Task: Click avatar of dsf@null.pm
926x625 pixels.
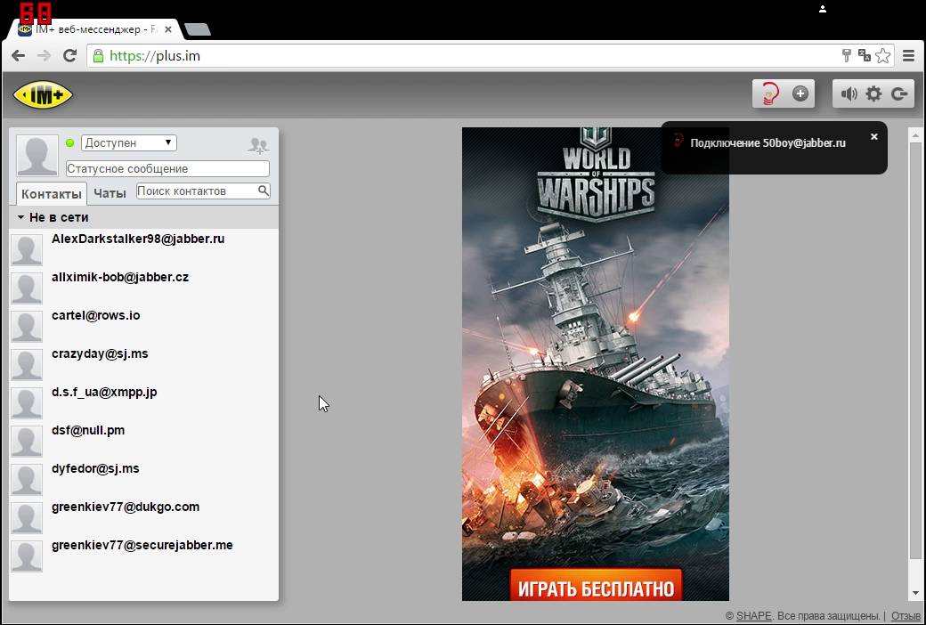Action: click(27, 442)
